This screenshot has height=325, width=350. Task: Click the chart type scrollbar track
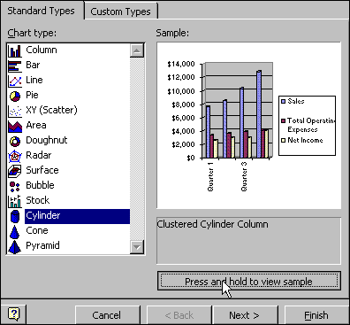137,149
